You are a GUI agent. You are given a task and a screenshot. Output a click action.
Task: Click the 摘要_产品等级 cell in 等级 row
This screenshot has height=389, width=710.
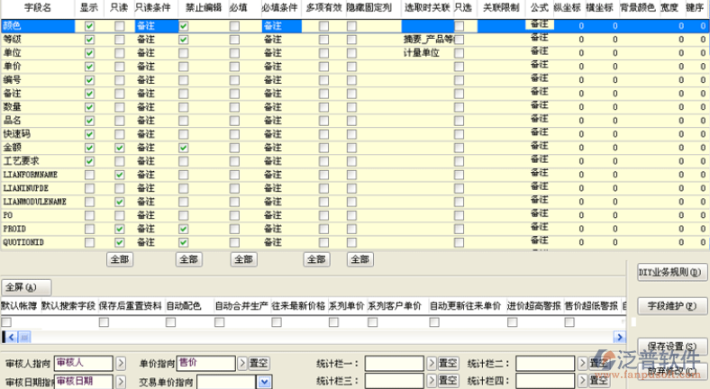pos(428,40)
